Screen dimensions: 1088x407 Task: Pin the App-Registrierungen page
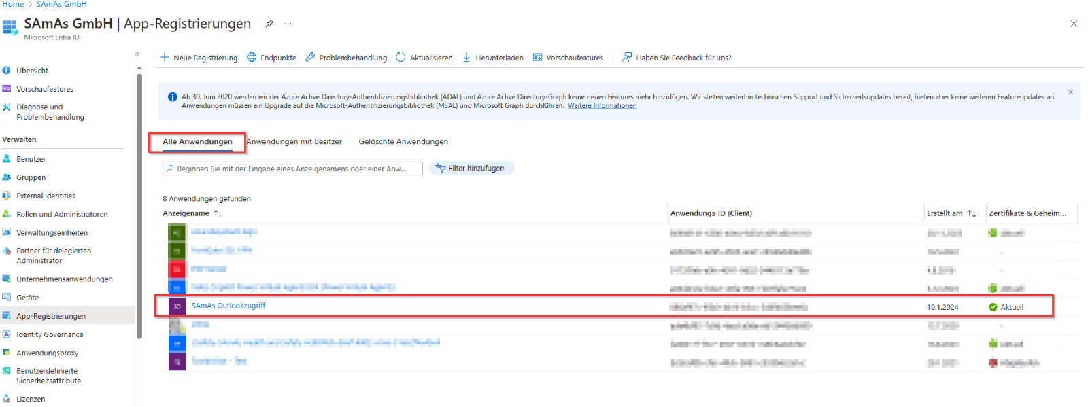[269, 24]
